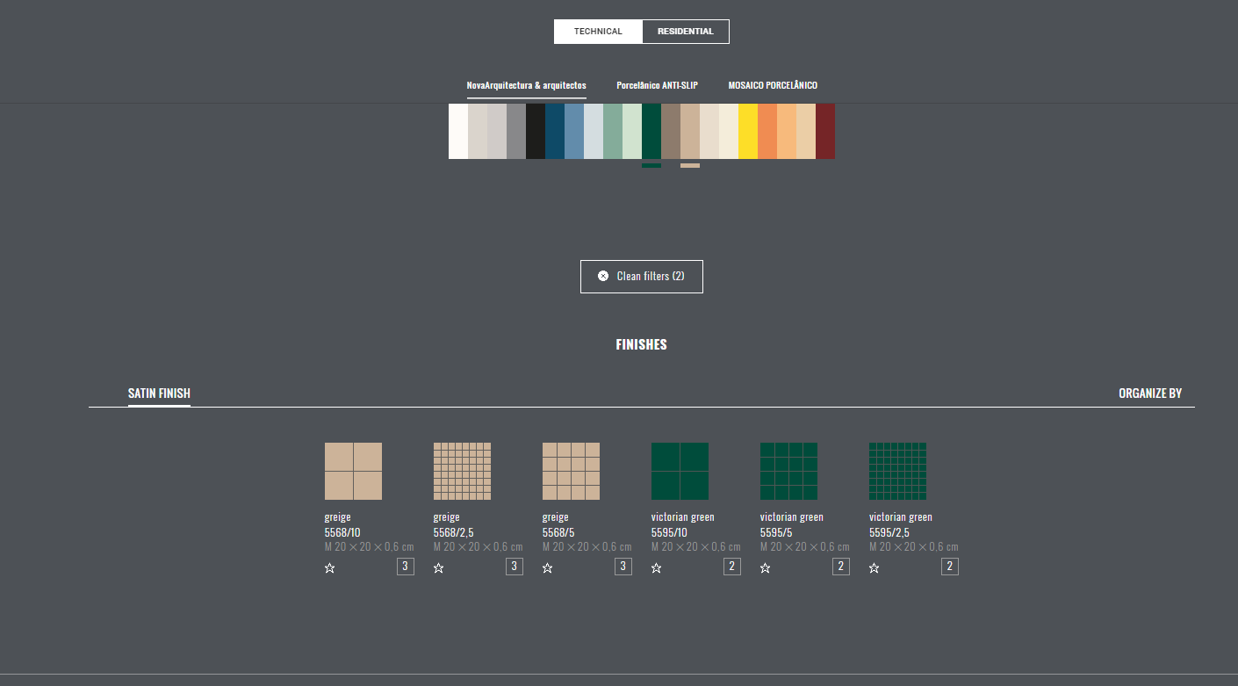Select the Porcelânico ANTI-SLIP tab

click(x=658, y=85)
